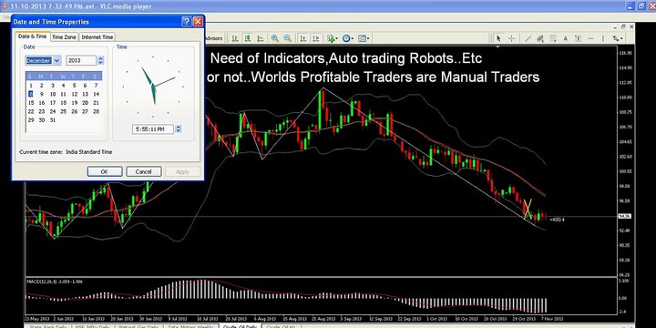656x328 pixels.
Task: Open the Date & Time tab
Action: [x=32, y=36]
